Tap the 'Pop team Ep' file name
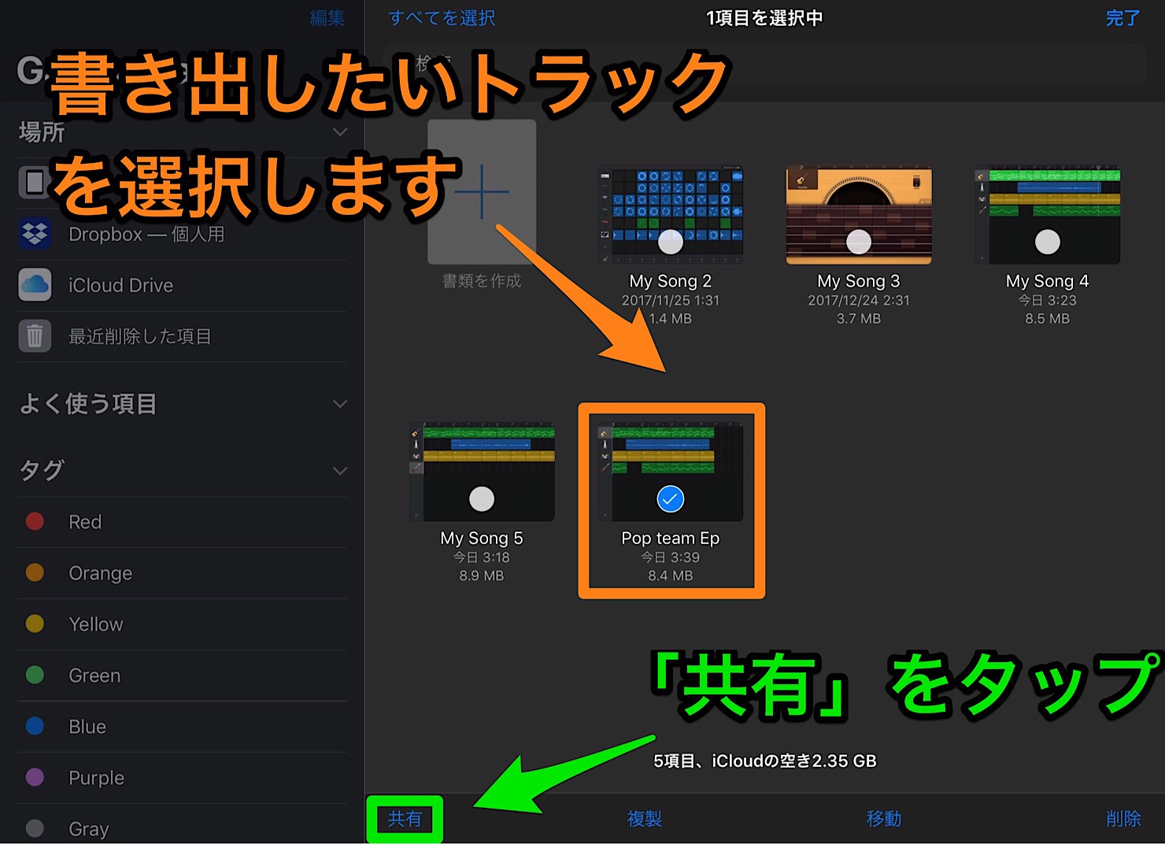 [671, 539]
